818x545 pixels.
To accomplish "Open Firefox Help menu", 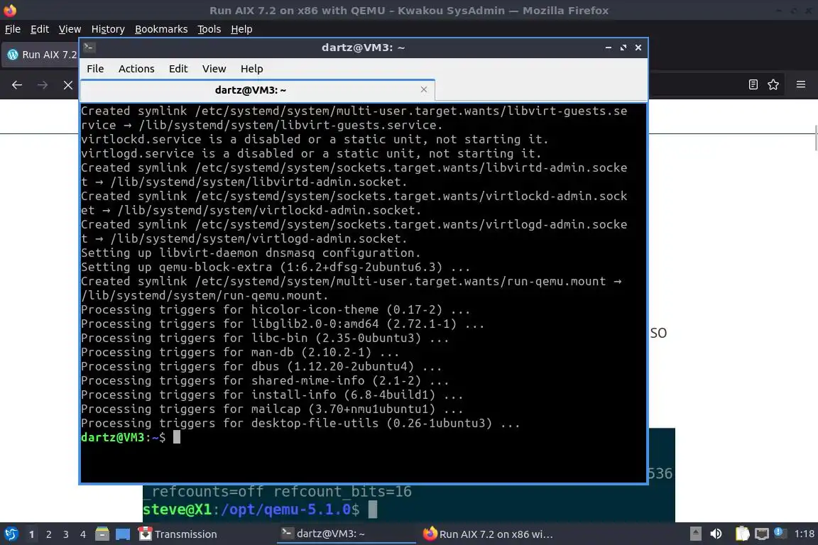I will click(241, 29).
